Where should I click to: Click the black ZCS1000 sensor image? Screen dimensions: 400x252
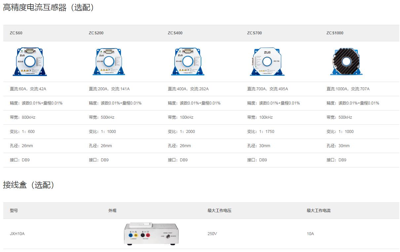(x=346, y=62)
